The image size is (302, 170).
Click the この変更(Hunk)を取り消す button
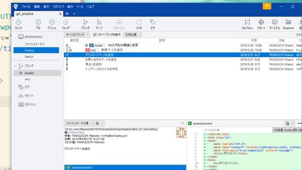point(287,130)
